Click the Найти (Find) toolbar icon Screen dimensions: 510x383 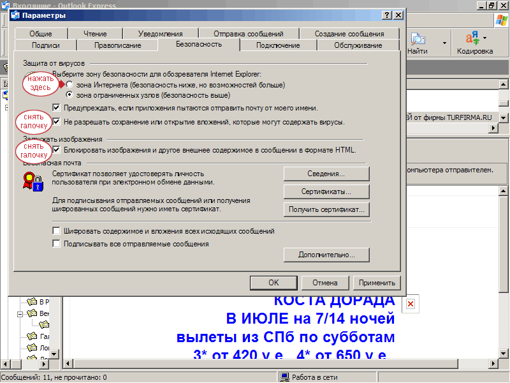[x=418, y=40]
